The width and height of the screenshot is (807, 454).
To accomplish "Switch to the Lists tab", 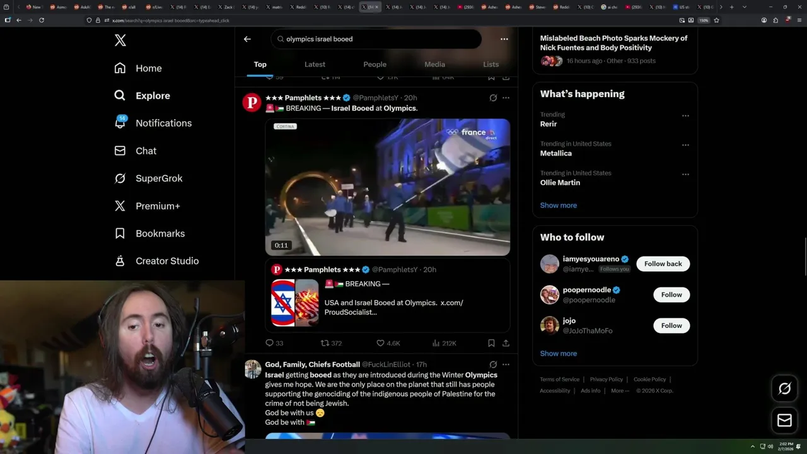I will click(491, 64).
